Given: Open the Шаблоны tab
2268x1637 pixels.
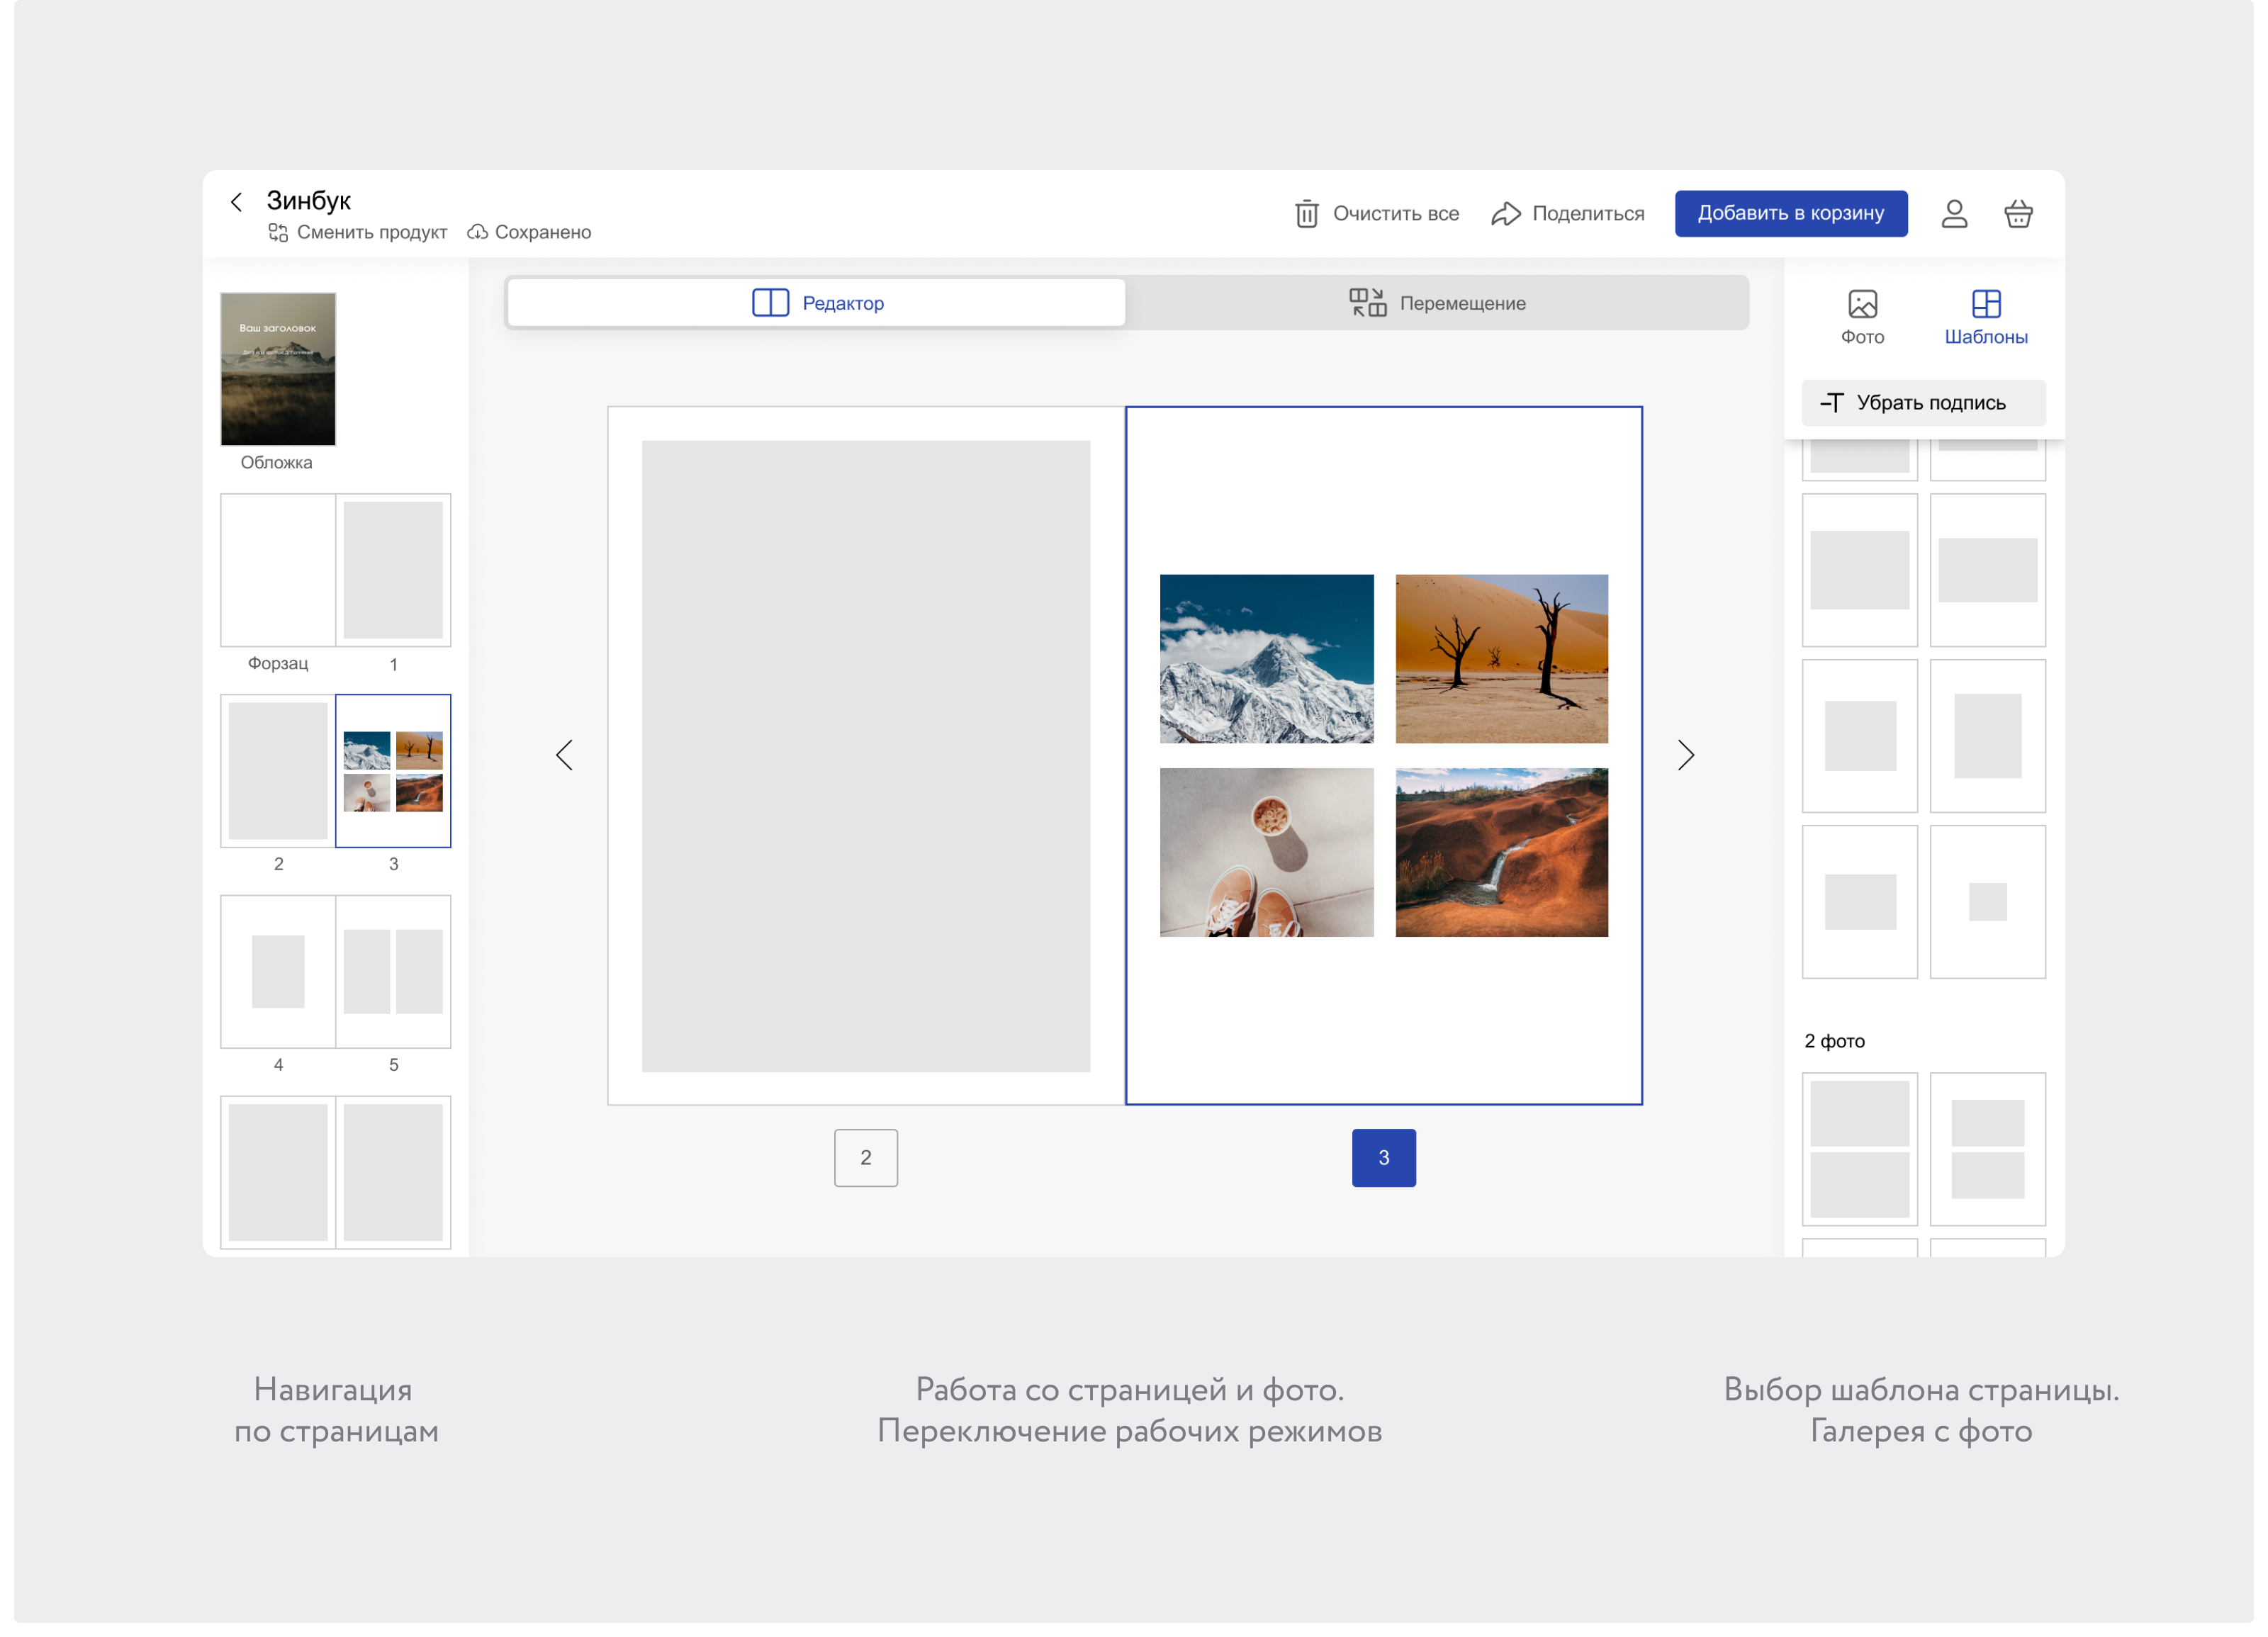Looking at the screenshot, I should (x=1986, y=317).
